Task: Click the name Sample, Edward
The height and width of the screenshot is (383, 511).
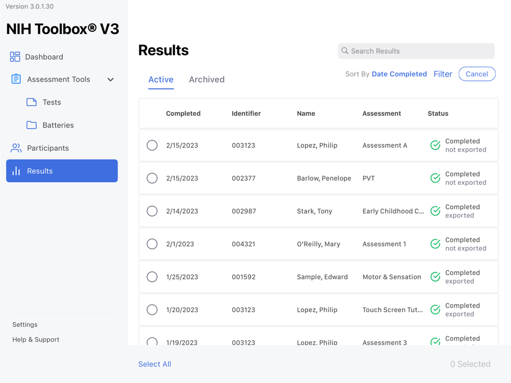Action: 322,277
